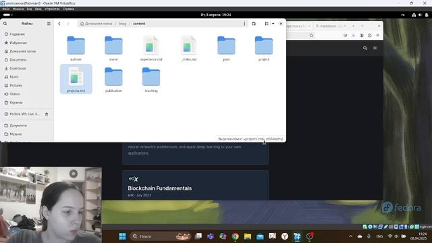The height and width of the screenshot is (243, 432).
Task: Toggle grid/list view in Files
Action: pyautogui.click(x=267, y=24)
